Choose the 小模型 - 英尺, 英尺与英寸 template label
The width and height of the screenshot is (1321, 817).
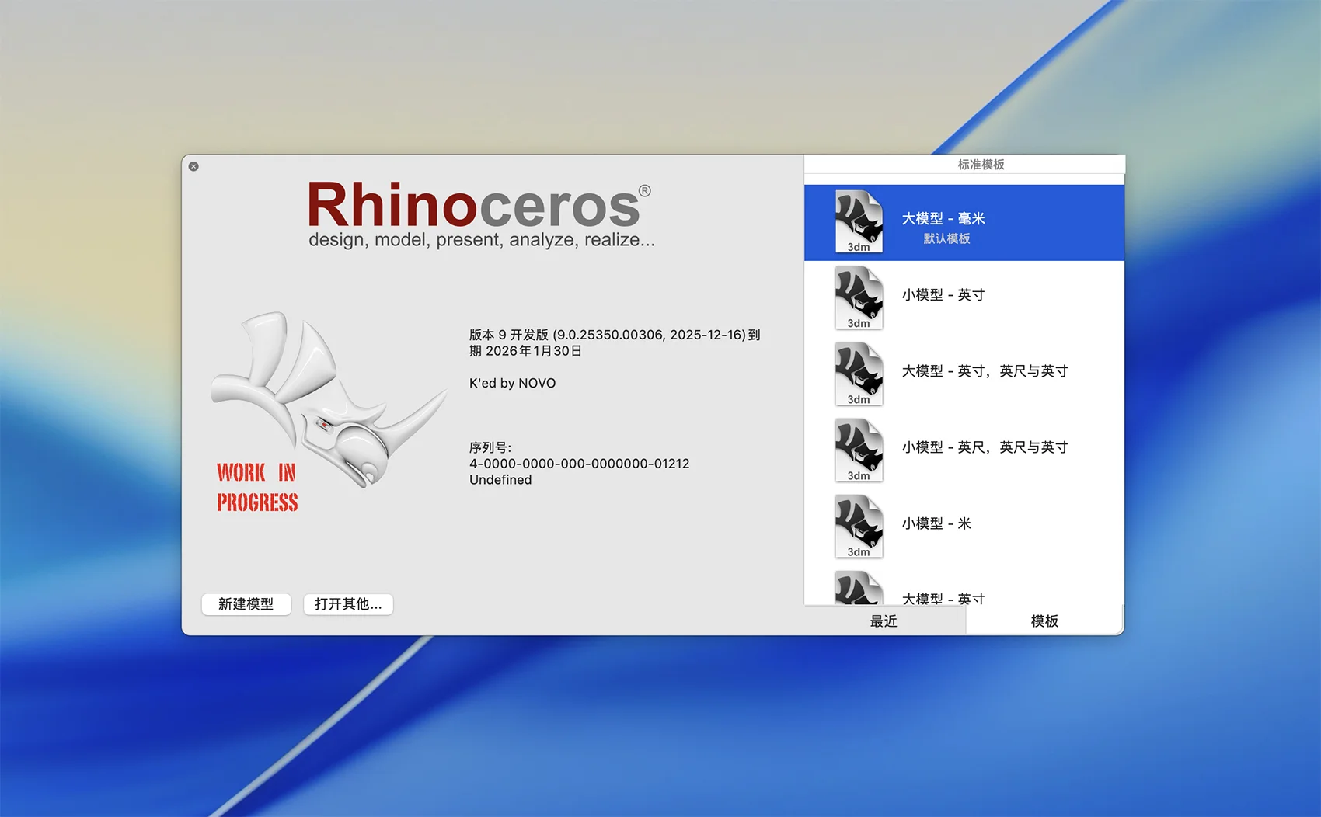pos(985,447)
